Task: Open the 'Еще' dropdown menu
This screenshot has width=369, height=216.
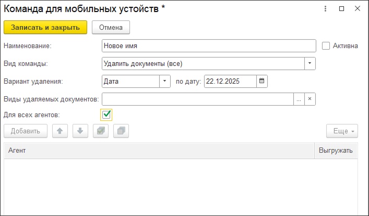Action: coord(342,131)
